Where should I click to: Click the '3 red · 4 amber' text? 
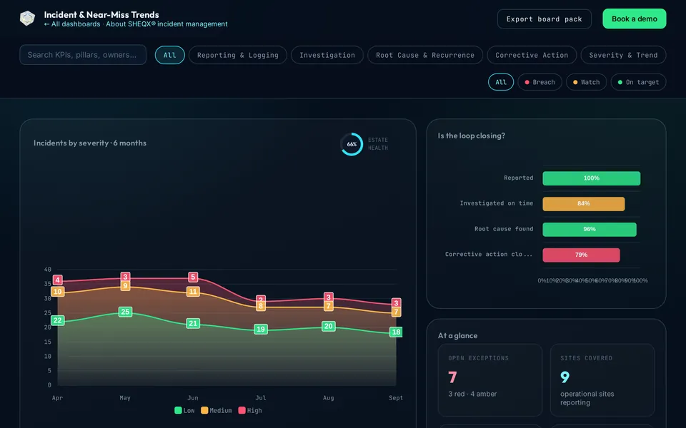472,394
